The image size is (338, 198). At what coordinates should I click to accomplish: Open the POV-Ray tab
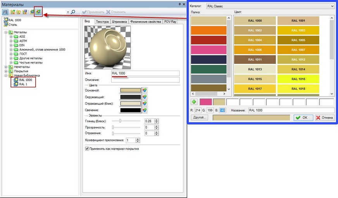pyautogui.click(x=170, y=22)
